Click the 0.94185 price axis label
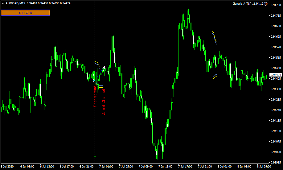This screenshot has width=283, height=170. [276, 120]
